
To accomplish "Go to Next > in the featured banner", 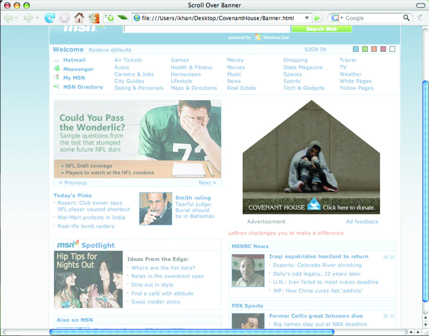I will point(207,183).
